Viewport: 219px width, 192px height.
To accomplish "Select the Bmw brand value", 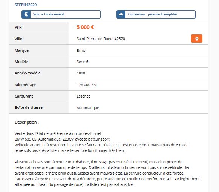I will (x=81, y=50).
